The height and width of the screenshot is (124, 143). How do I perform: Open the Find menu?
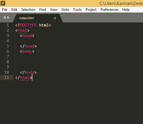coord(43,10)
